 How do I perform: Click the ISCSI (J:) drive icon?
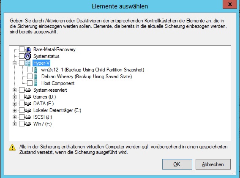click(28, 117)
